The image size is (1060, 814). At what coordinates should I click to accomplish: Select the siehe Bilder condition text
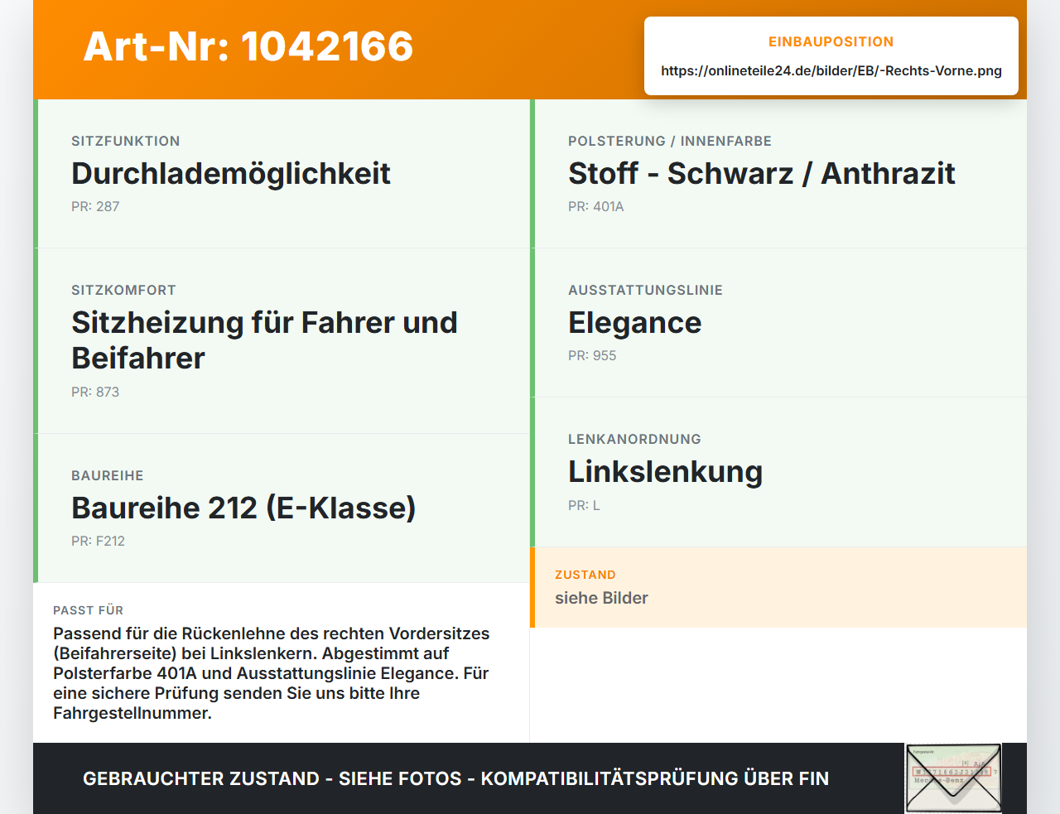tap(601, 598)
